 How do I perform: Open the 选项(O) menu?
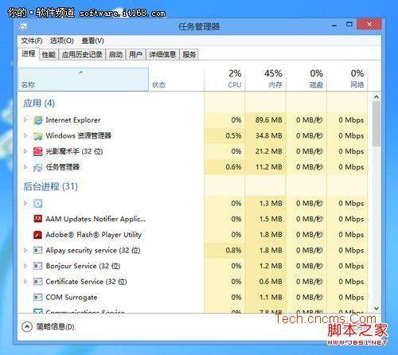pyautogui.click(x=62, y=41)
